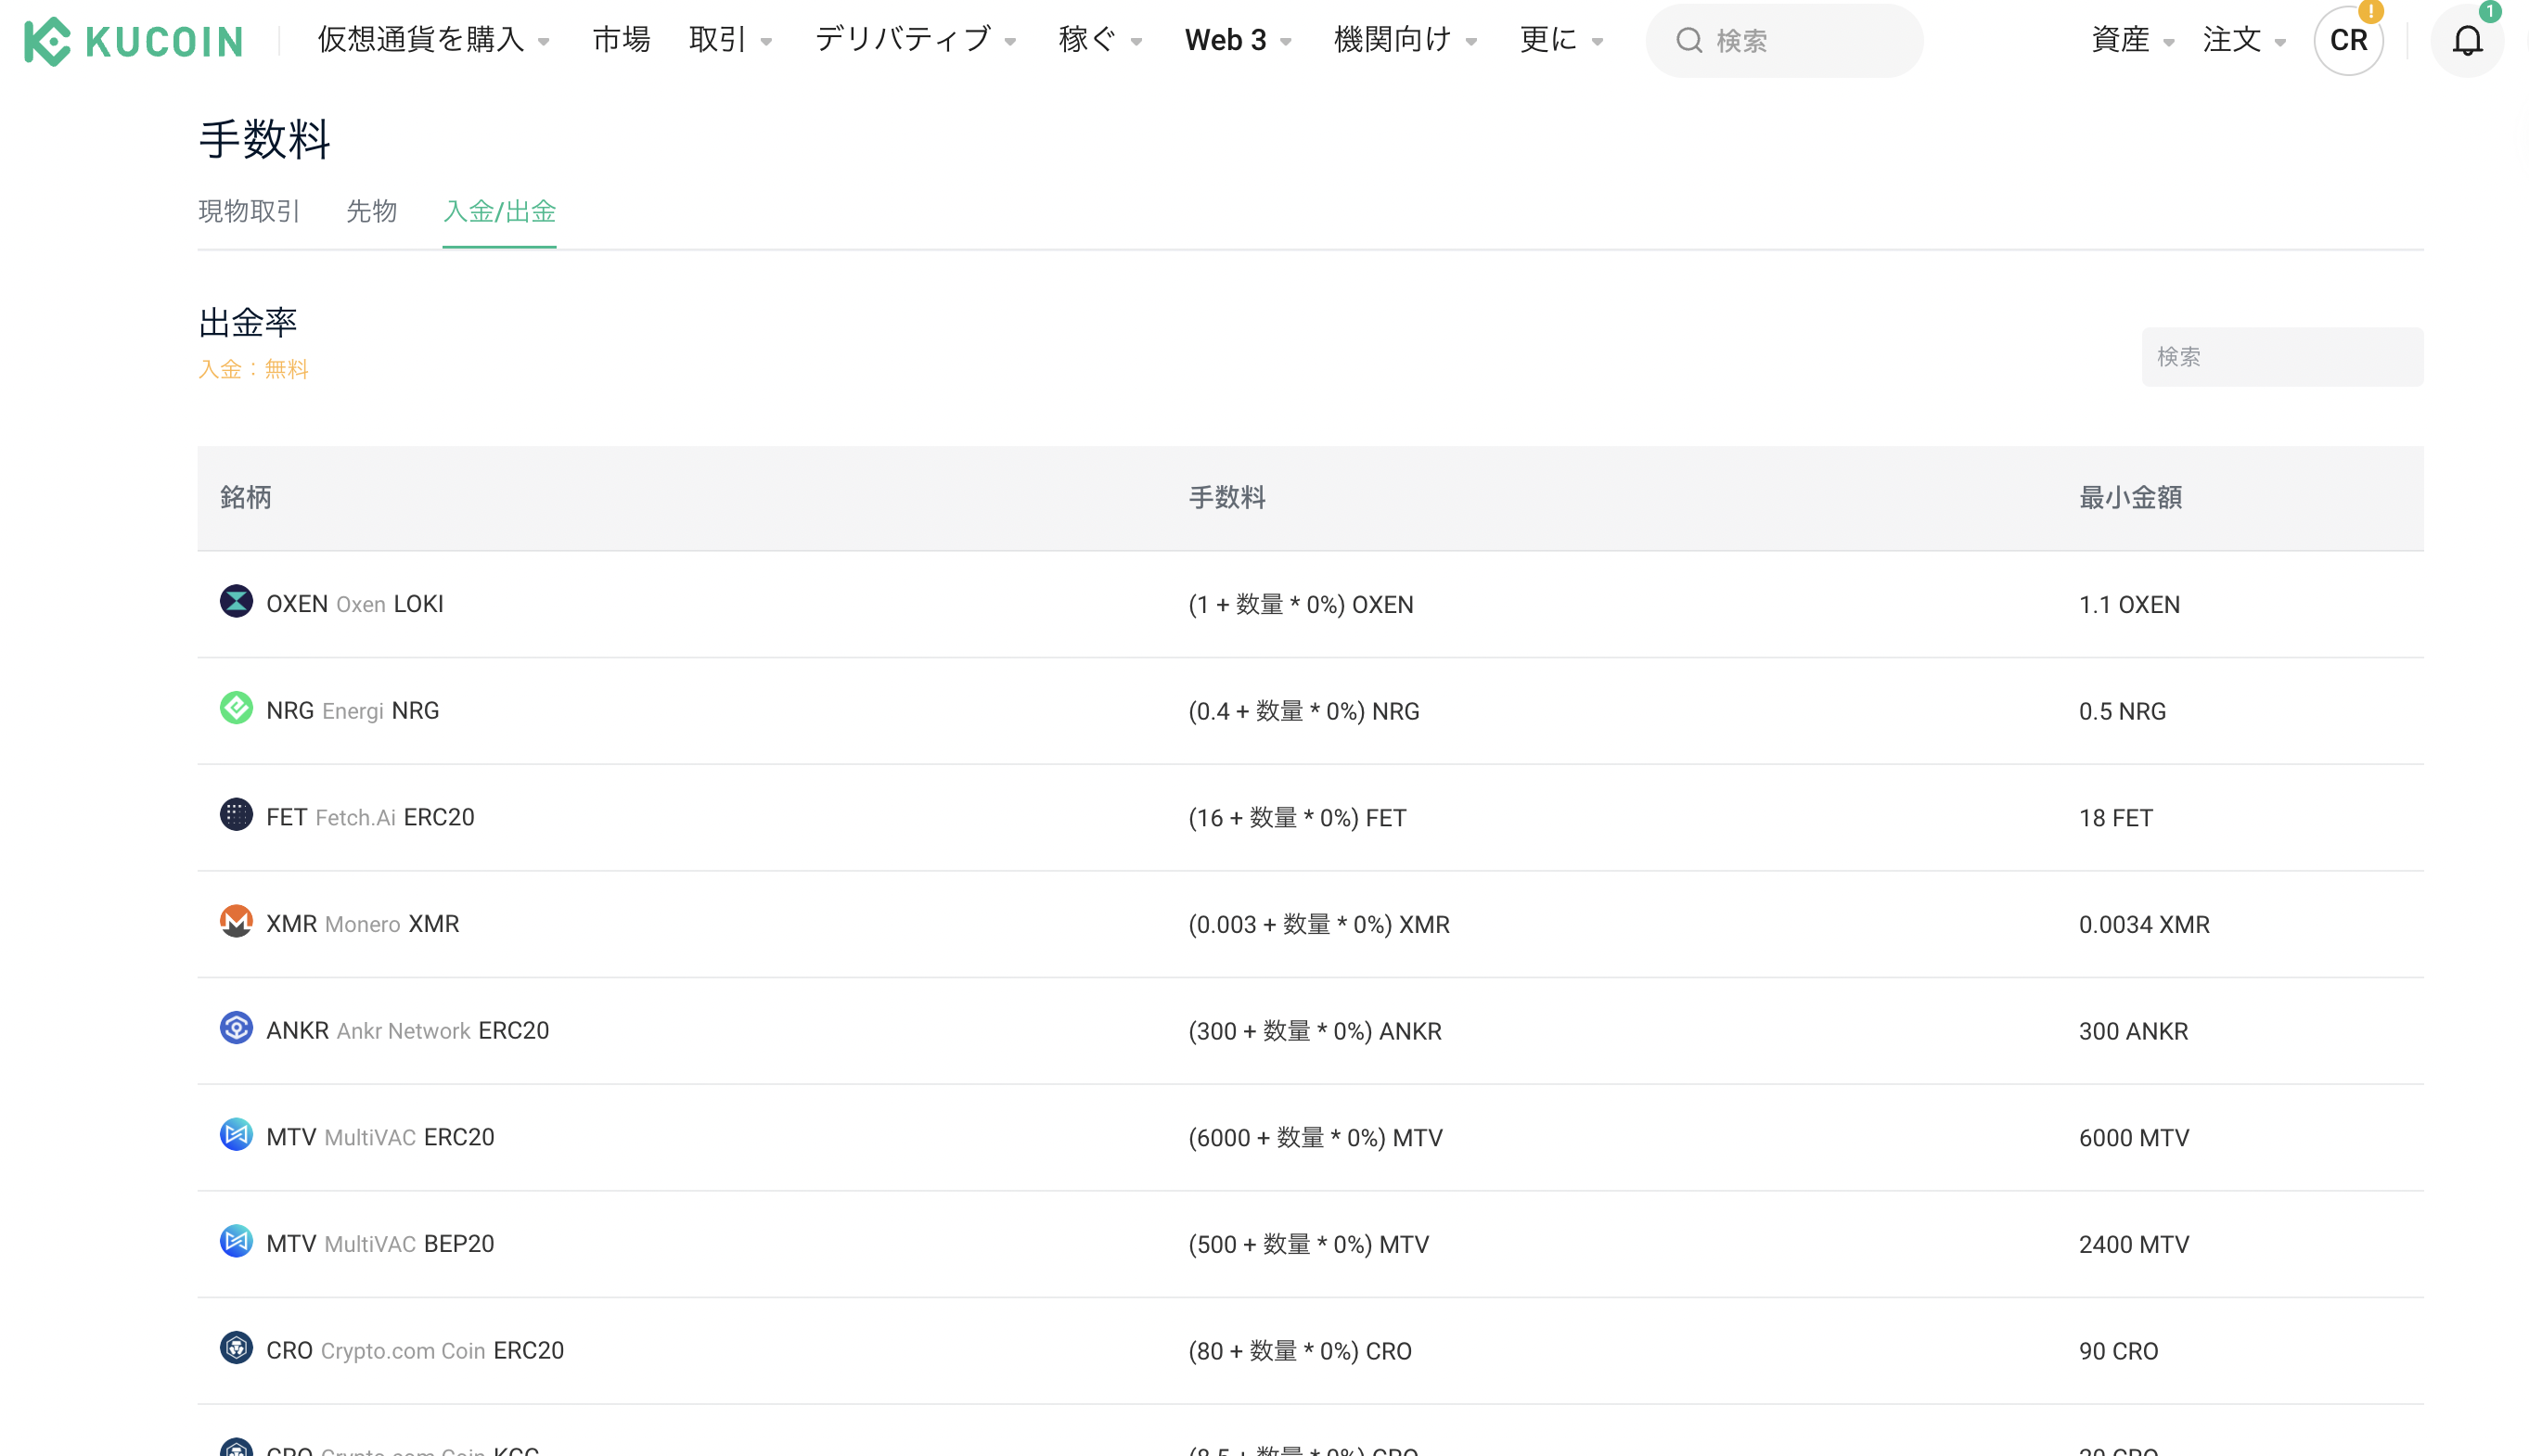Click the withdrawal fee 検索 field
This screenshot has height=1456, width=2529.
2281,357
